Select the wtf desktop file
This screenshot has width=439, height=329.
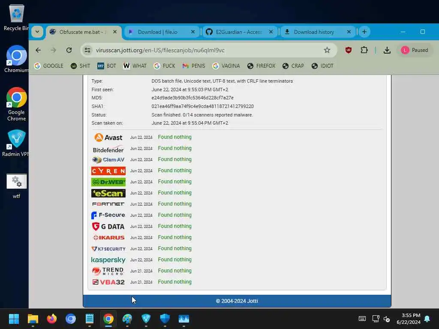[x=17, y=186]
